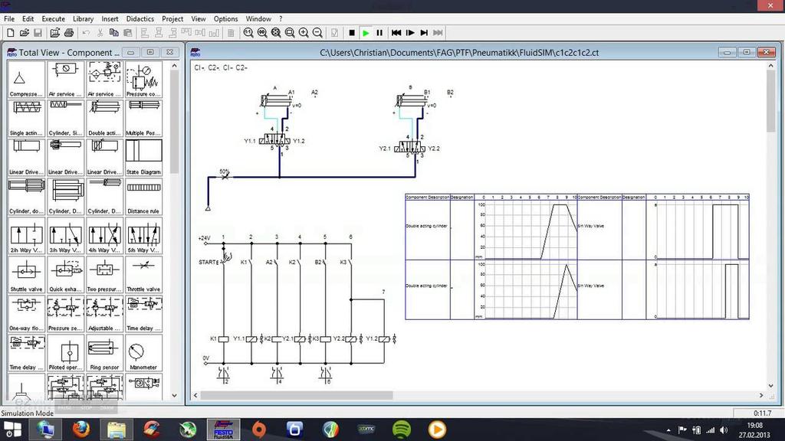785x441 pixels.
Task: Simulate to the next state change
Action: 424,33
